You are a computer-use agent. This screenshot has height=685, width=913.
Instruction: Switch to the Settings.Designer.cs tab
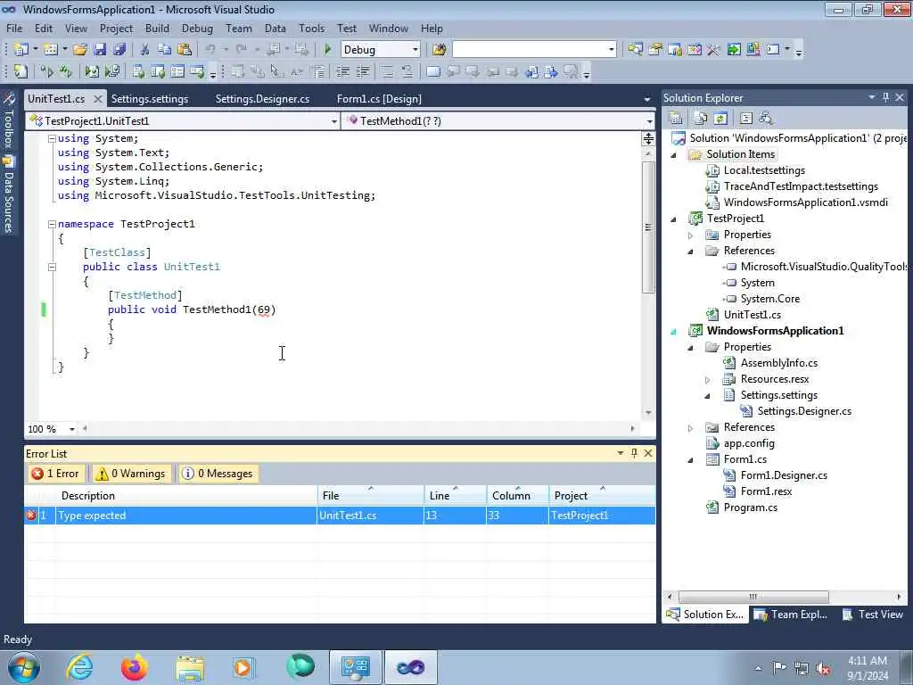click(262, 99)
